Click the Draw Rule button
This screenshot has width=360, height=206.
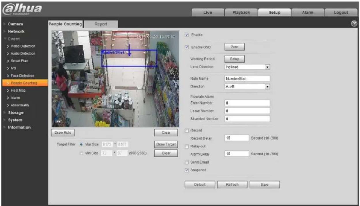coord(62,133)
